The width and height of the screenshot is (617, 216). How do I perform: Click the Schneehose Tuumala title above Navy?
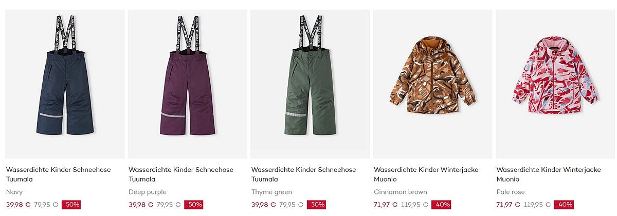click(x=59, y=174)
